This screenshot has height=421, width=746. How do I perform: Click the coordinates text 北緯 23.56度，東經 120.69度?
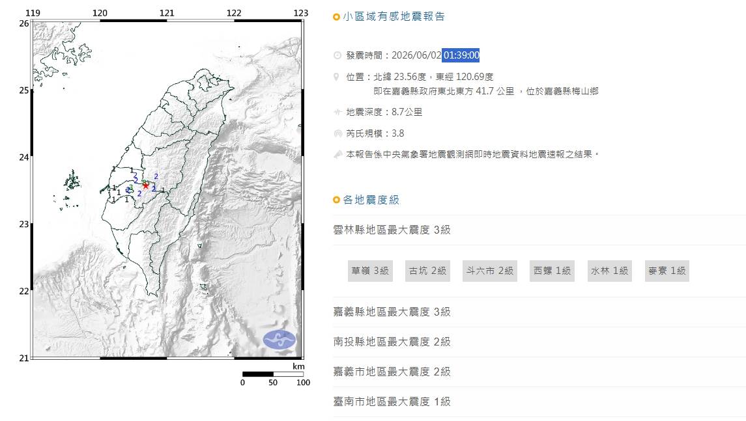[433, 77]
